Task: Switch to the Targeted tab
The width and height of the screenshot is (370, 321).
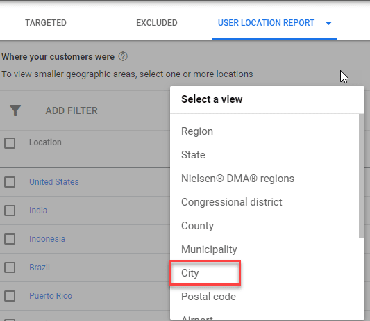Action: 46,23
